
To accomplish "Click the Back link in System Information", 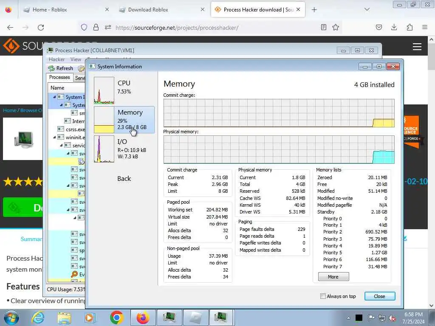I will click(124, 179).
